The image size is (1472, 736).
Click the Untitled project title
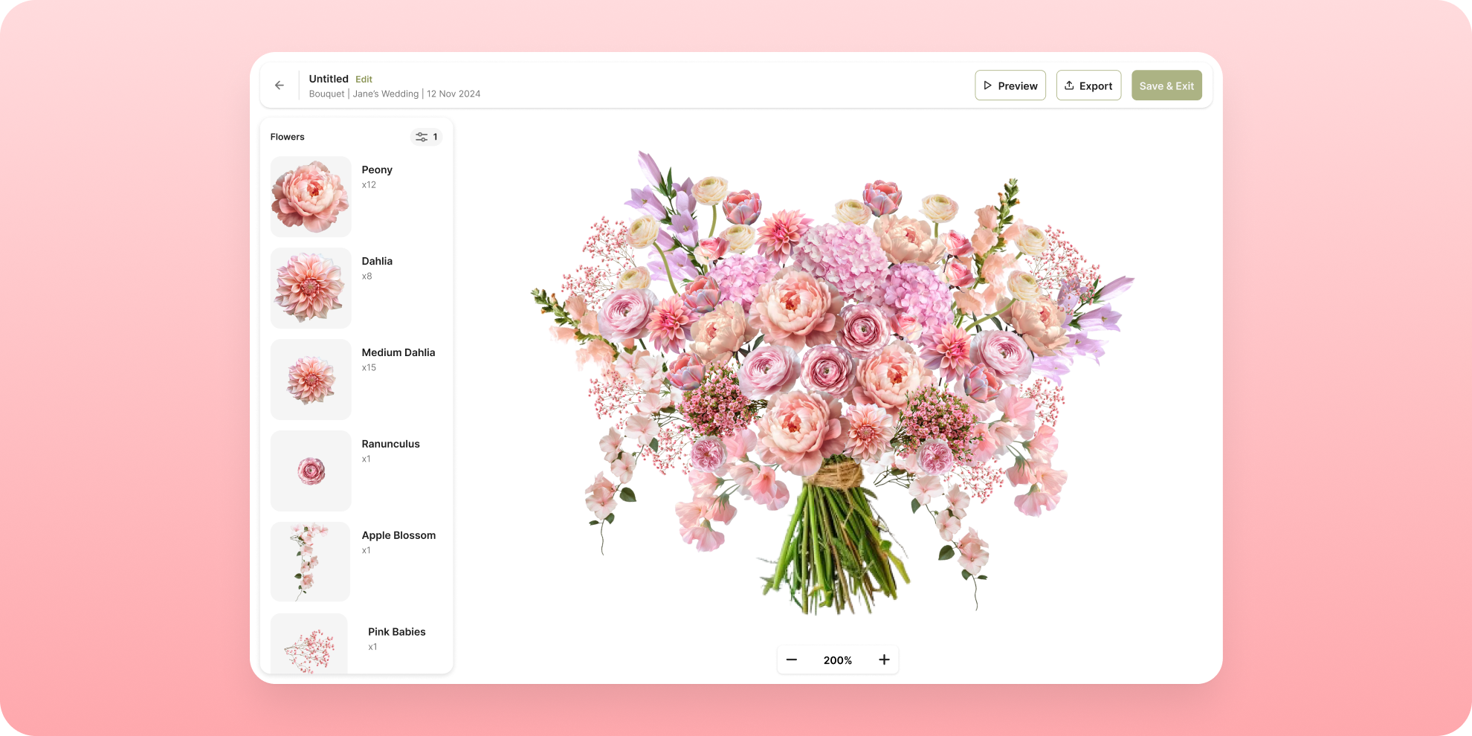tap(329, 79)
